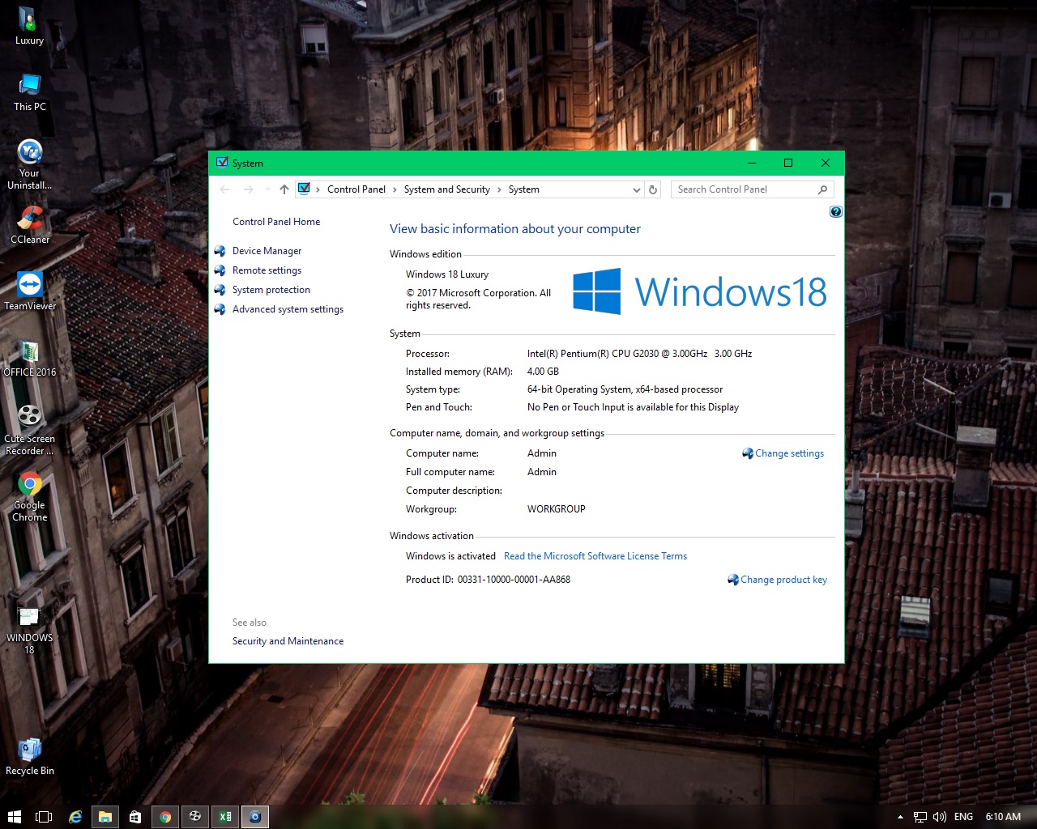
Task: Click the refresh icon in the address bar
Action: pyautogui.click(x=653, y=189)
